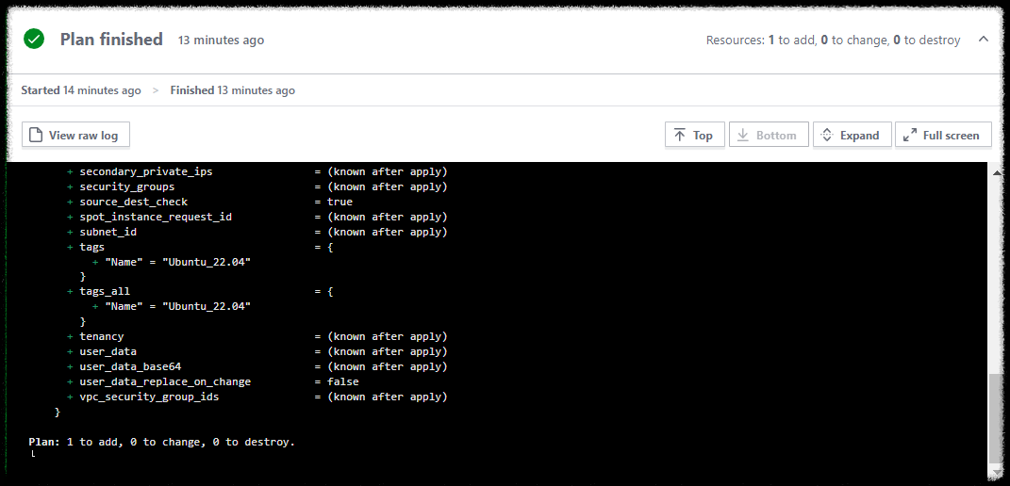
Task: Open View raw log
Action: pos(76,136)
